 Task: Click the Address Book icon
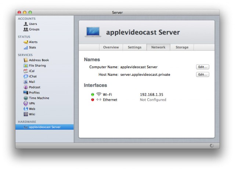tap(26, 60)
